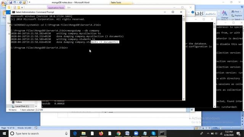
Task: Click the mongodump --db company command line
Action: tap(55, 30)
